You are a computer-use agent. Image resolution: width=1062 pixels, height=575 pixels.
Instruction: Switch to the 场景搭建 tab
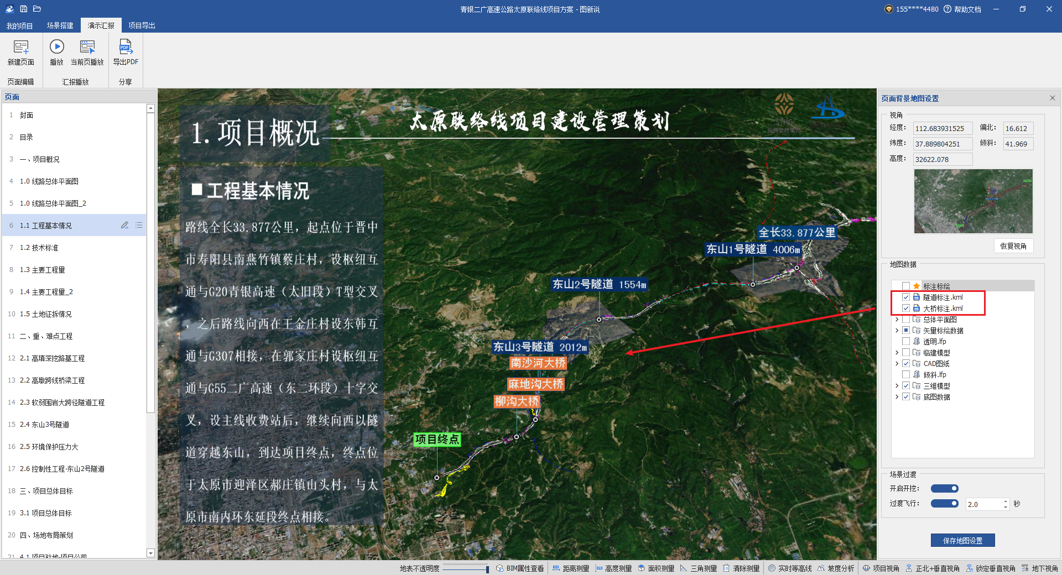tap(60, 25)
